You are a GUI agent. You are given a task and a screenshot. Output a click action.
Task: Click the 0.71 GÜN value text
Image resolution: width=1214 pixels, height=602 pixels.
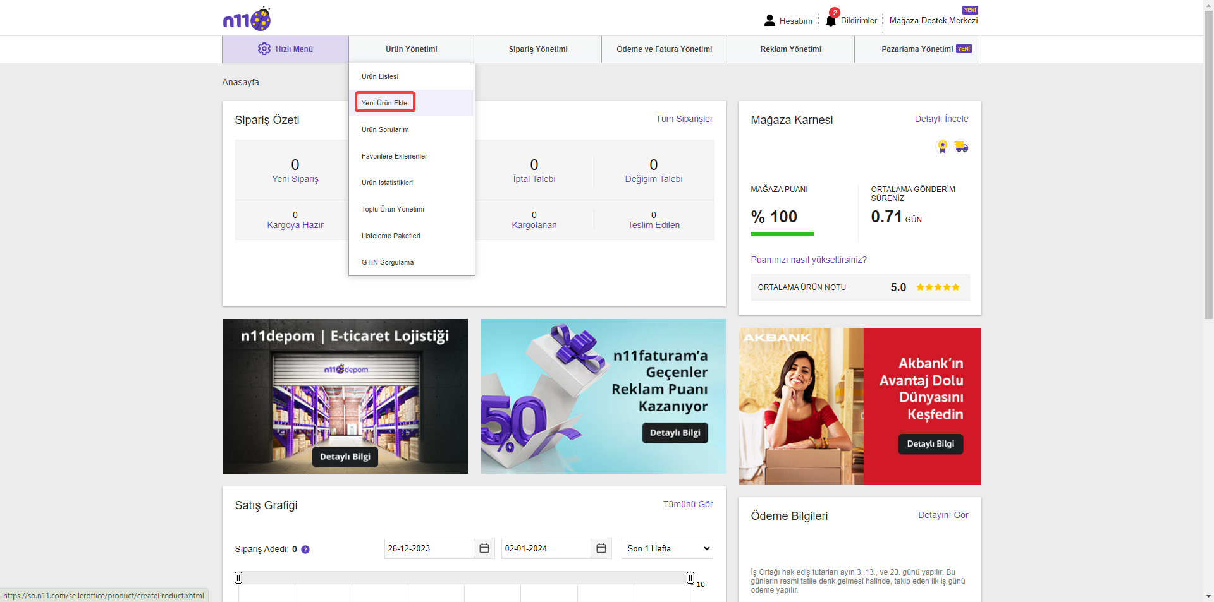(x=897, y=217)
